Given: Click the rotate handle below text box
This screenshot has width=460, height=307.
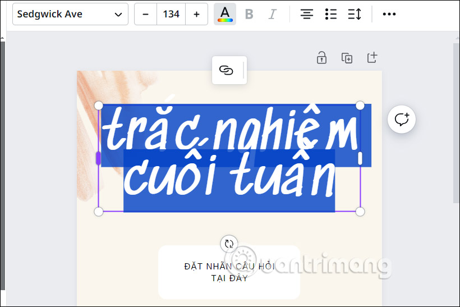Looking at the screenshot, I should point(229,244).
